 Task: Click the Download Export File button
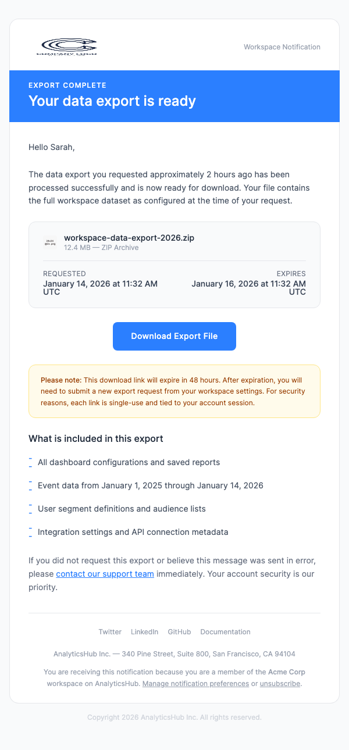pyautogui.click(x=174, y=336)
